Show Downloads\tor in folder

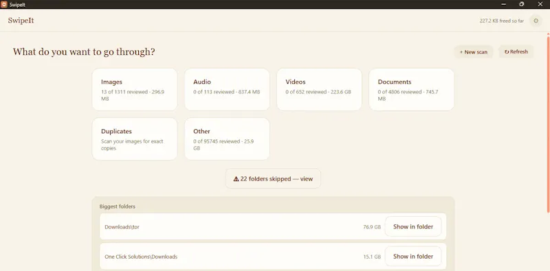pos(413,226)
